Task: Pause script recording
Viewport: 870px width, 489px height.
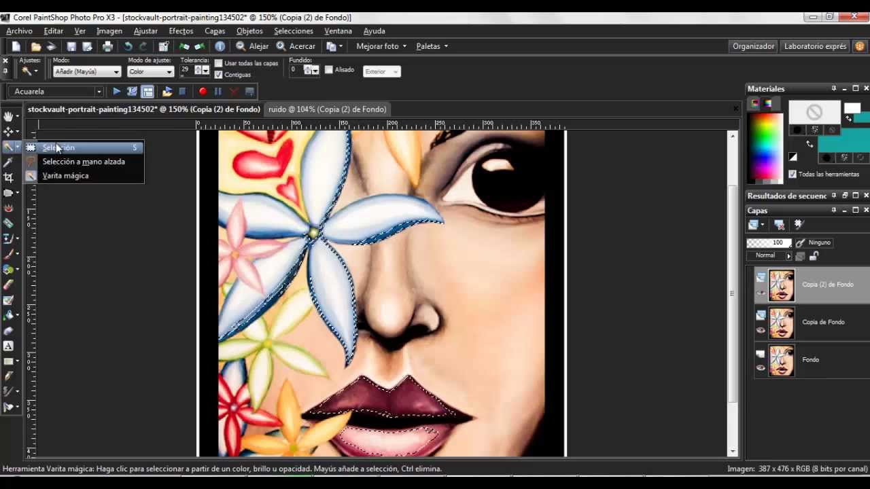Action: coord(217,91)
